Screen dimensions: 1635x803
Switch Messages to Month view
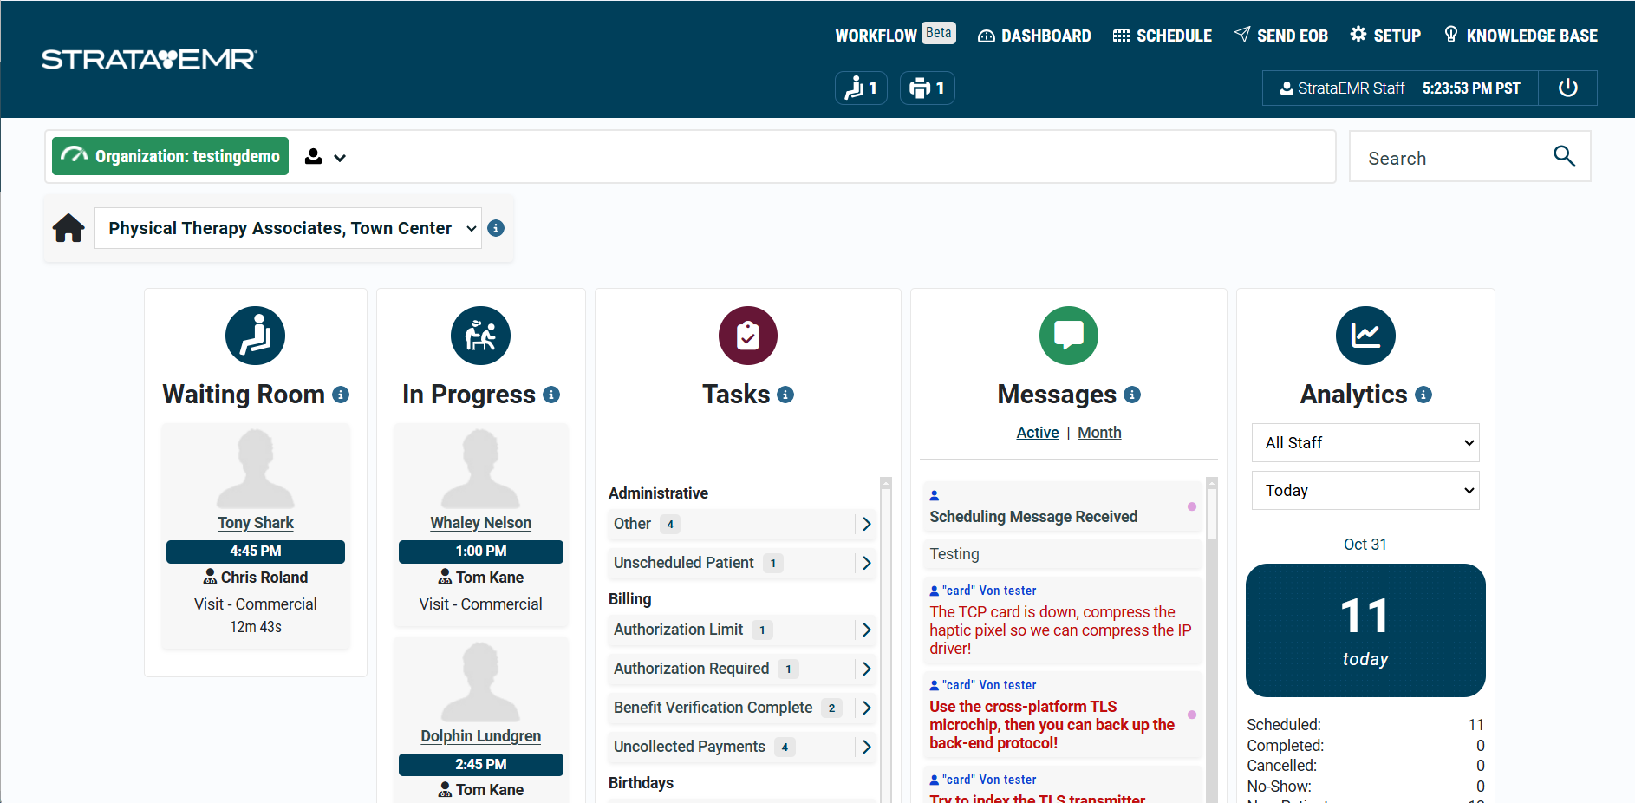(x=1099, y=432)
